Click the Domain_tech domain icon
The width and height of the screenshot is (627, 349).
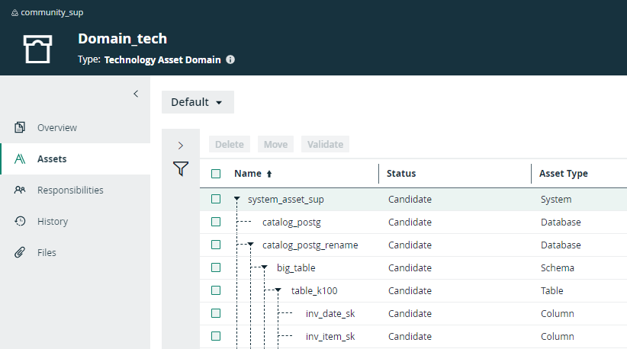click(x=38, y=48)
